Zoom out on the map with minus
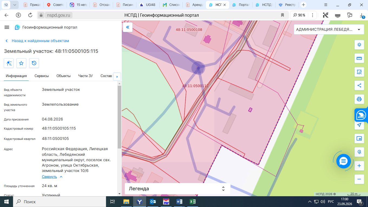368x207 pixels. click(359, 179)
